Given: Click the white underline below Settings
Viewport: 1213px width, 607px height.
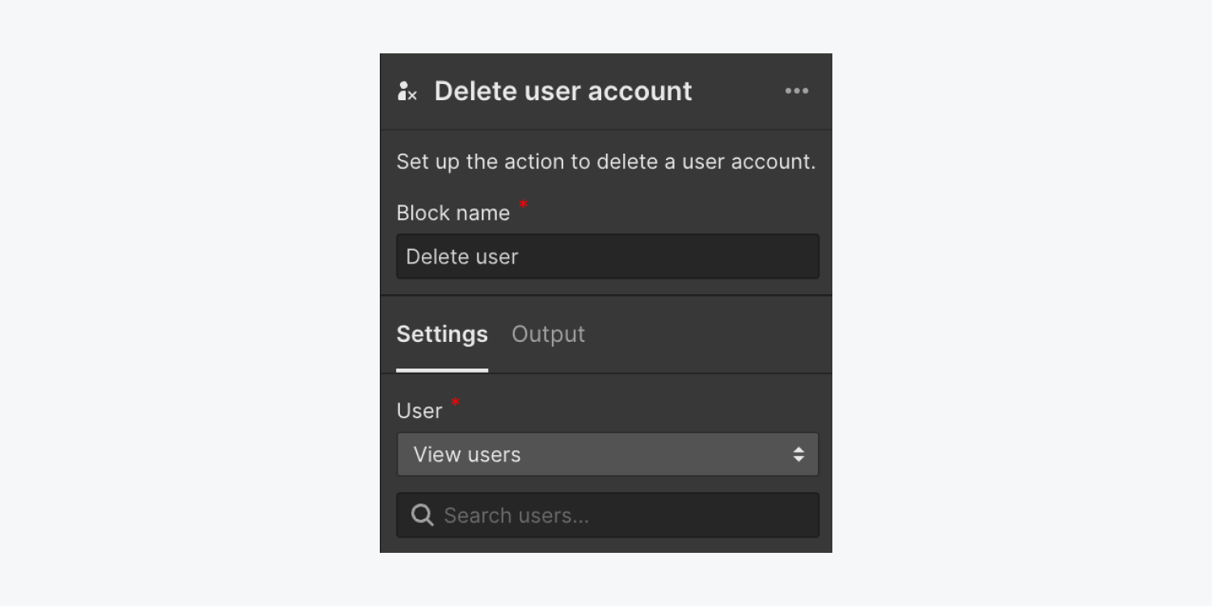Looking at the screenshot, I should [x=442, y=371].
